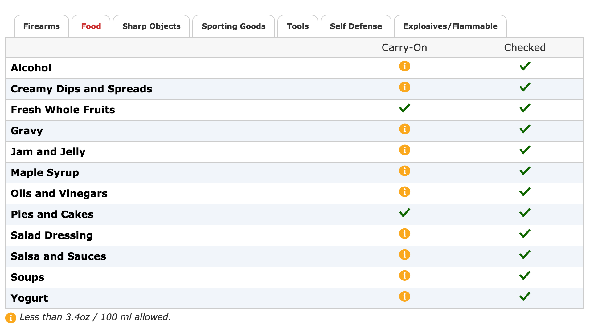Switch to the Self Defense tab
590x330 pixels.
pyautogui.click(x=356, y=26)
